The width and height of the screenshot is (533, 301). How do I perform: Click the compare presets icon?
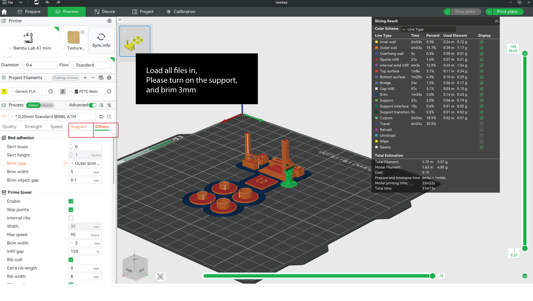(x=109, y=105)
